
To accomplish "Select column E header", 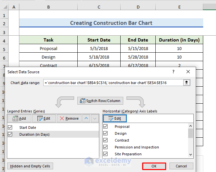I will click(x=179, y=7).
